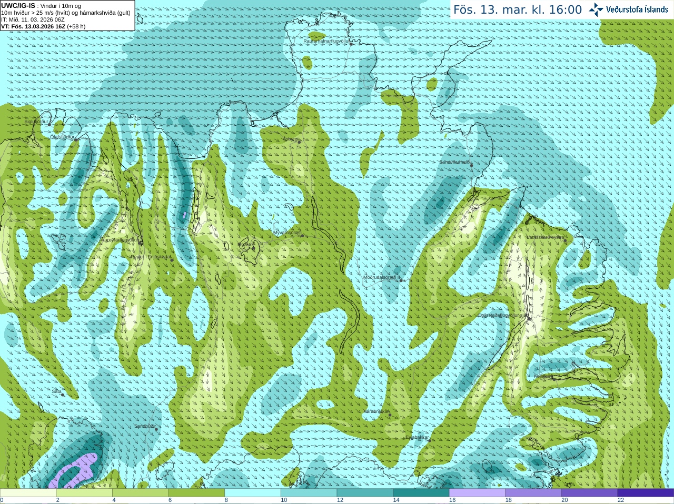Select the Sandvíkurheiði station label

(x=455, y=162)
